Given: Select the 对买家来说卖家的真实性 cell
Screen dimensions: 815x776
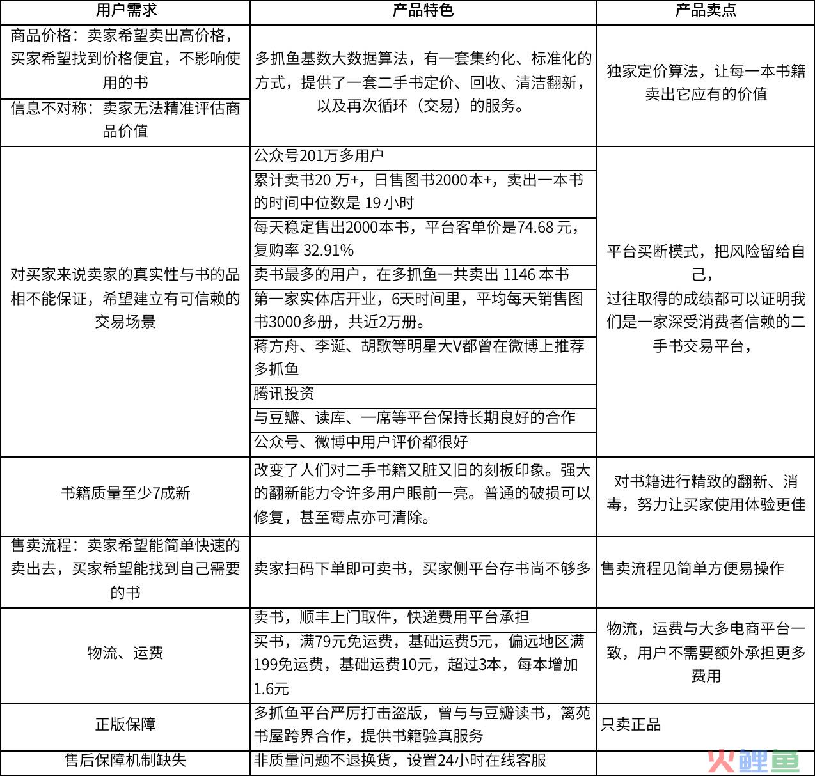Looking at the screenshot, I should click(x=125, y=301).
